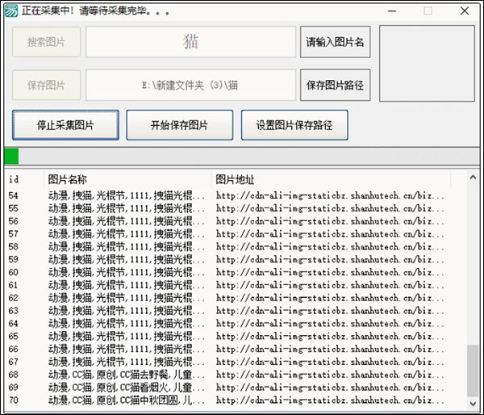This screenshot has width=484, height=415.
Task: Select list row with id 60
Action: pos(227,272)
